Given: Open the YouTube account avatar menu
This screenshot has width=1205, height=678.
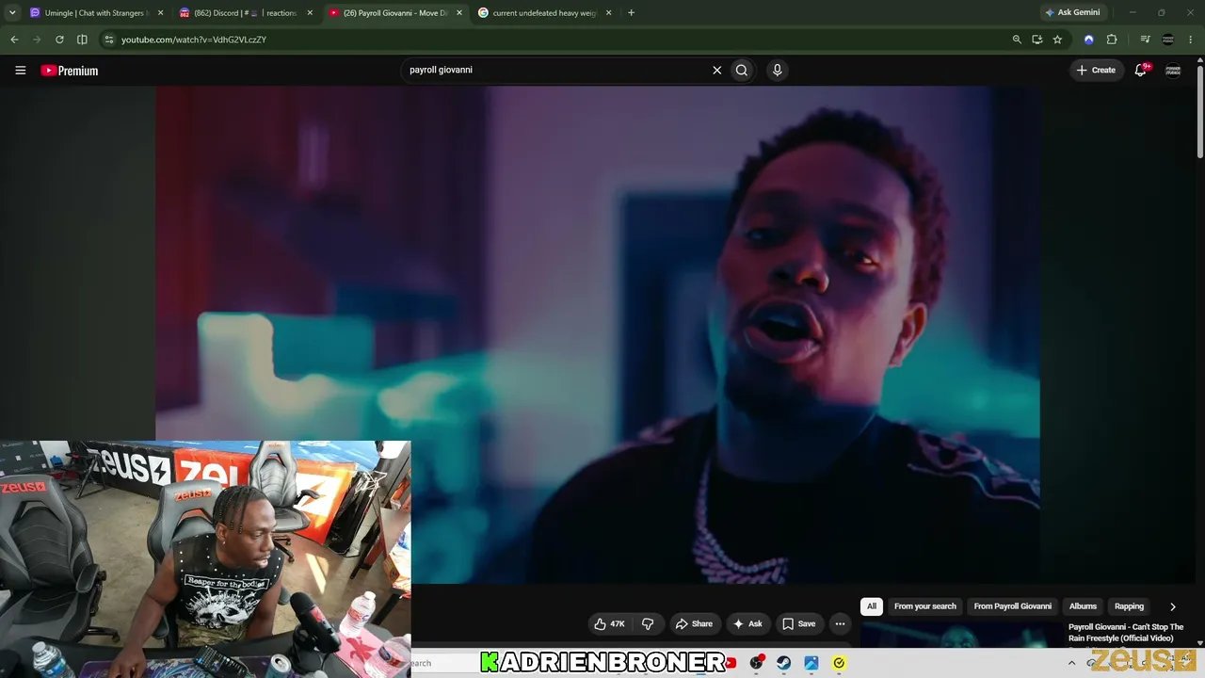Looking at the screenshot, I should pyautogui.click(x=1173, y=70).
